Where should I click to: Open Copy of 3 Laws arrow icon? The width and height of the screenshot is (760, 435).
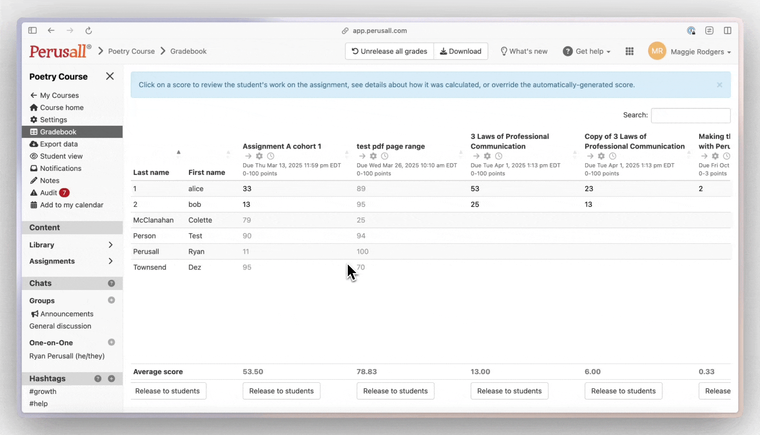590,156
